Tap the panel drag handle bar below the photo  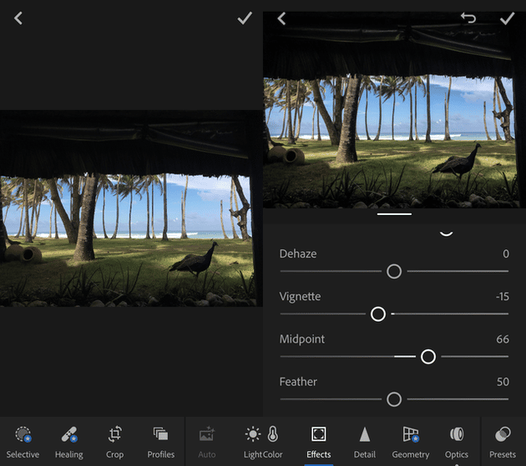pos(394,214)
